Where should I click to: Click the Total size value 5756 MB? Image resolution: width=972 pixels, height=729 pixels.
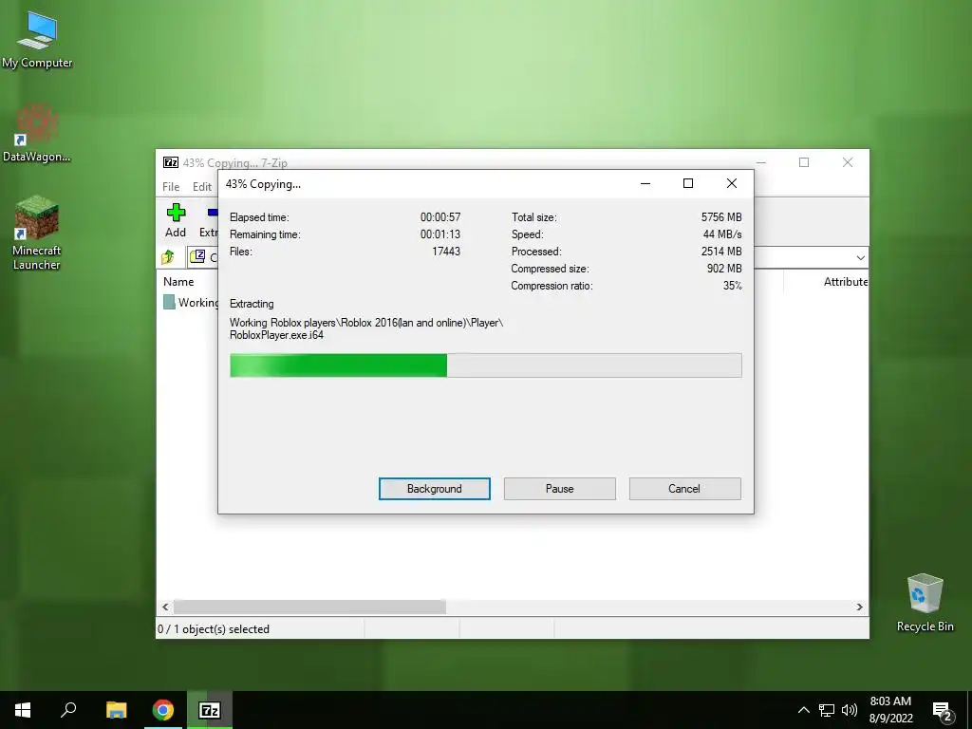click(721, 217)
